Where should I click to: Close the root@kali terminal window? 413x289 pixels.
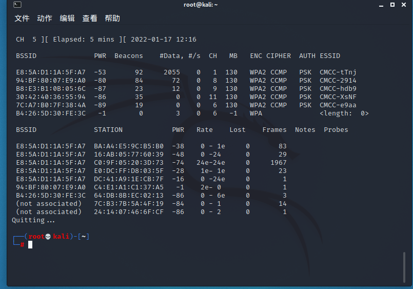[x=404, y=5]
